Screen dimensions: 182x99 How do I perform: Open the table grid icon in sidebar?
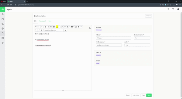3,38
